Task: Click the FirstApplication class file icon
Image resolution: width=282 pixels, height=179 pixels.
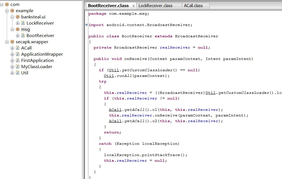Action: click(x=18, y=60)
